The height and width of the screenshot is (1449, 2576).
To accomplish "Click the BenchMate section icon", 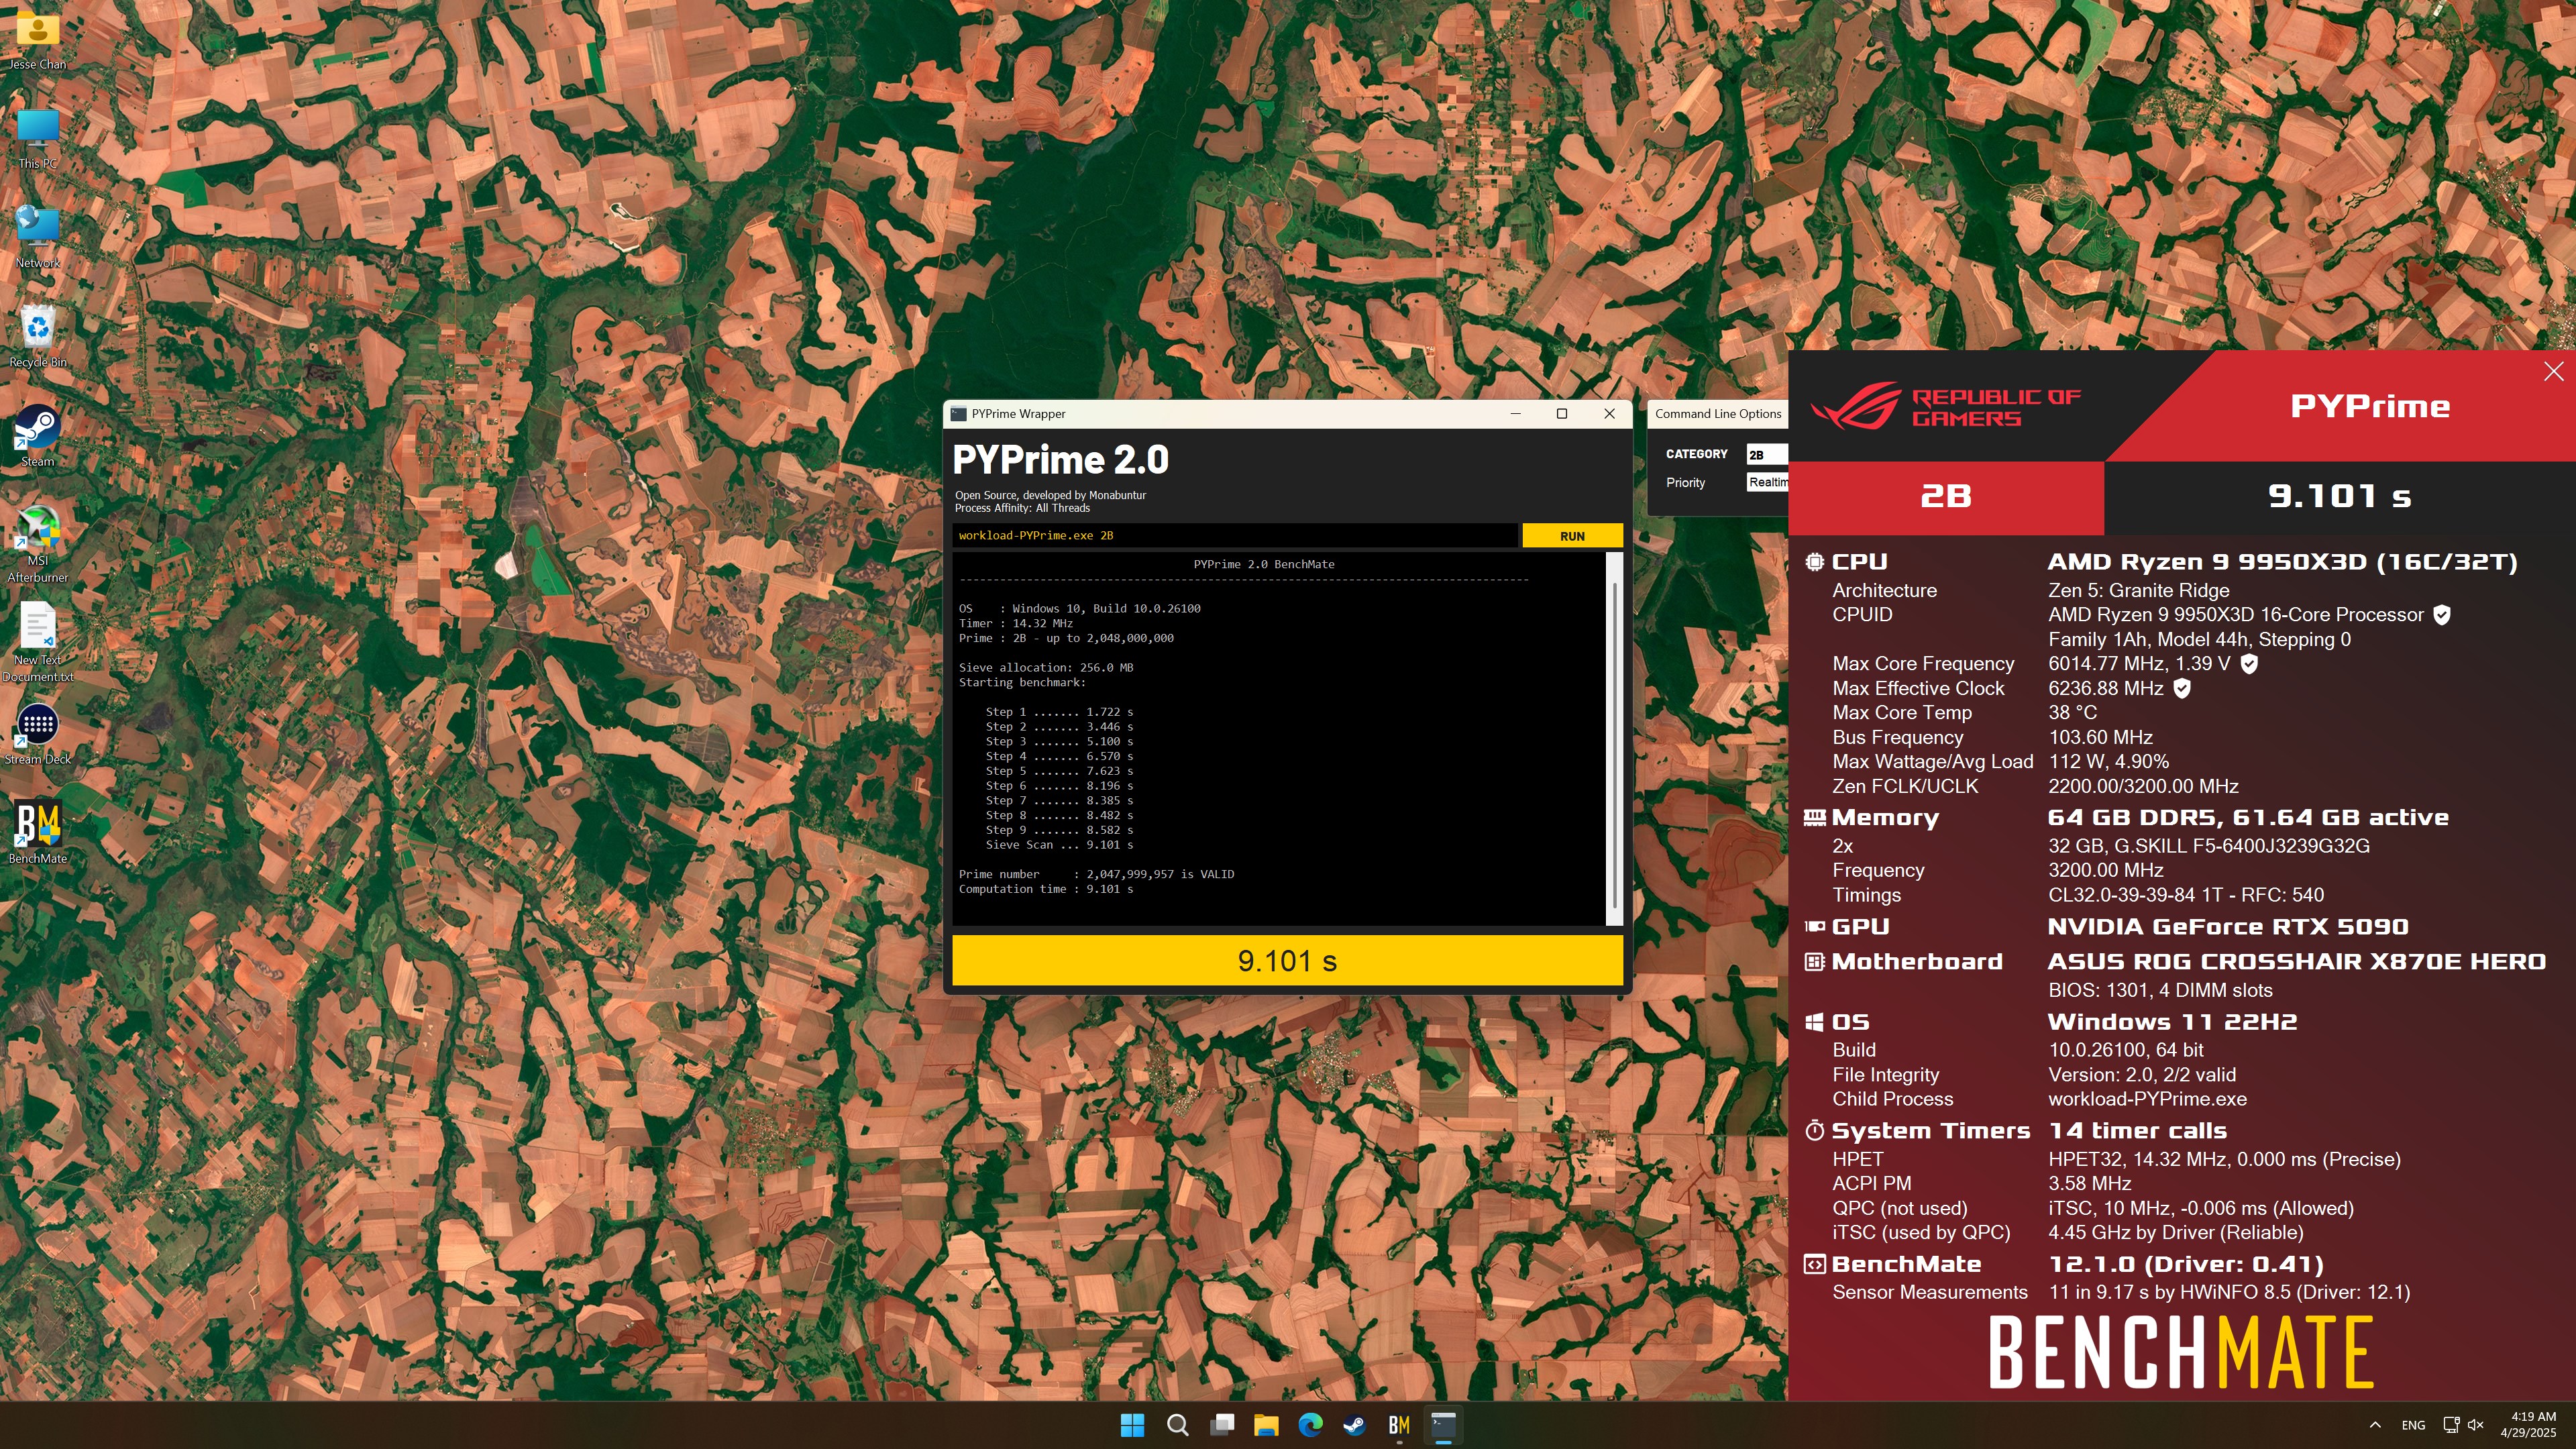I will tap(1814, 1265).
